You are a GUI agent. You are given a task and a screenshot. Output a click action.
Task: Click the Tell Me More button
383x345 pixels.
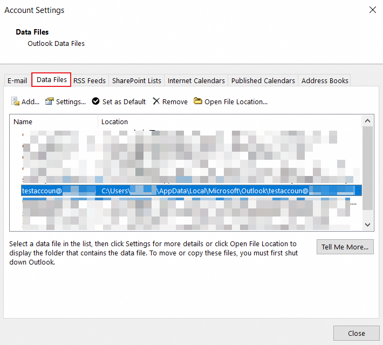tap(345, 247)
